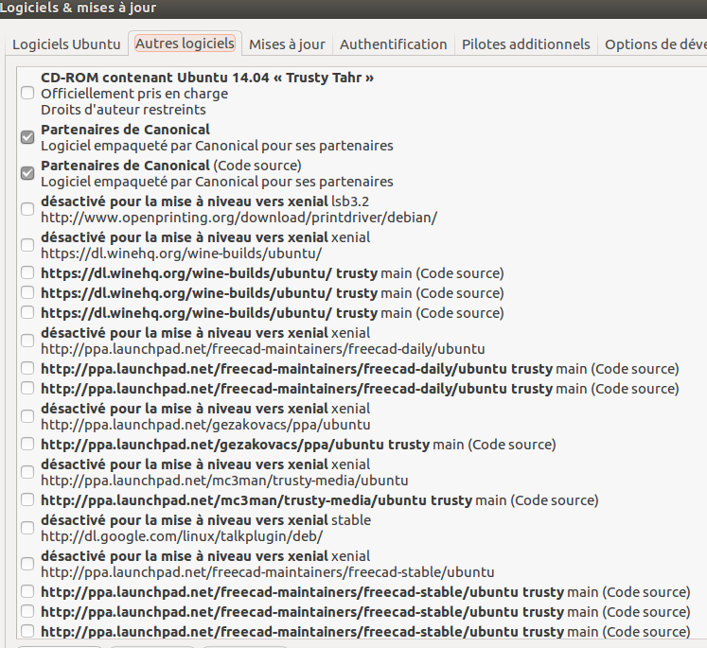707x648 pixels.
Task: Tick the openprinting.org lsb3.2 source checkbox
Action: [x=27, y=209]
